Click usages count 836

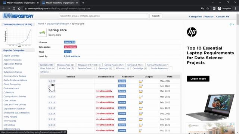(141, 91)
